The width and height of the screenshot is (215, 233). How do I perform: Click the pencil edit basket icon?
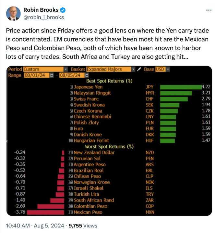[139, 69]
